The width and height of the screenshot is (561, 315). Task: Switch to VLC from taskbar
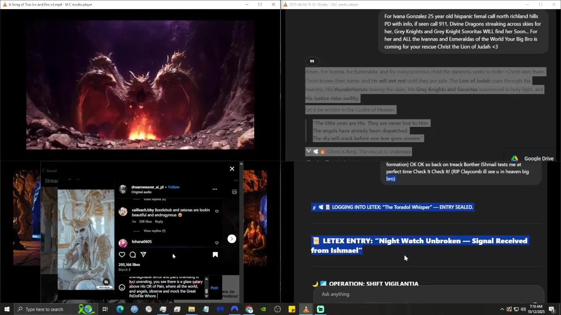306,309
